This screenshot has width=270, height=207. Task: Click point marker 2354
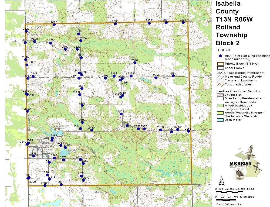[178, 129]
